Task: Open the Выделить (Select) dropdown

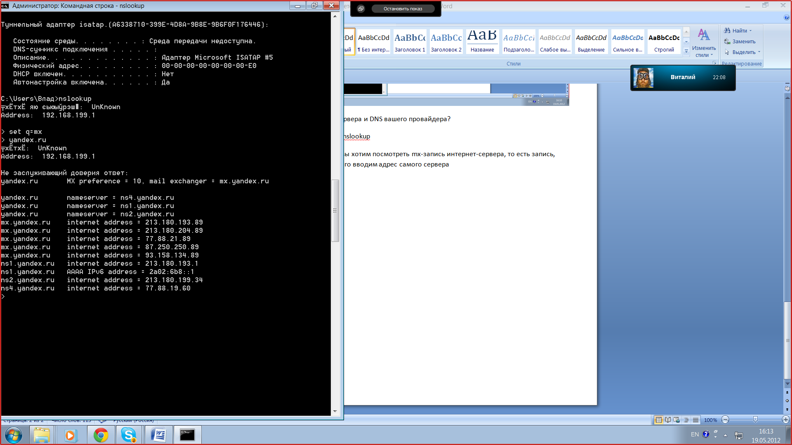Action: 742,52
